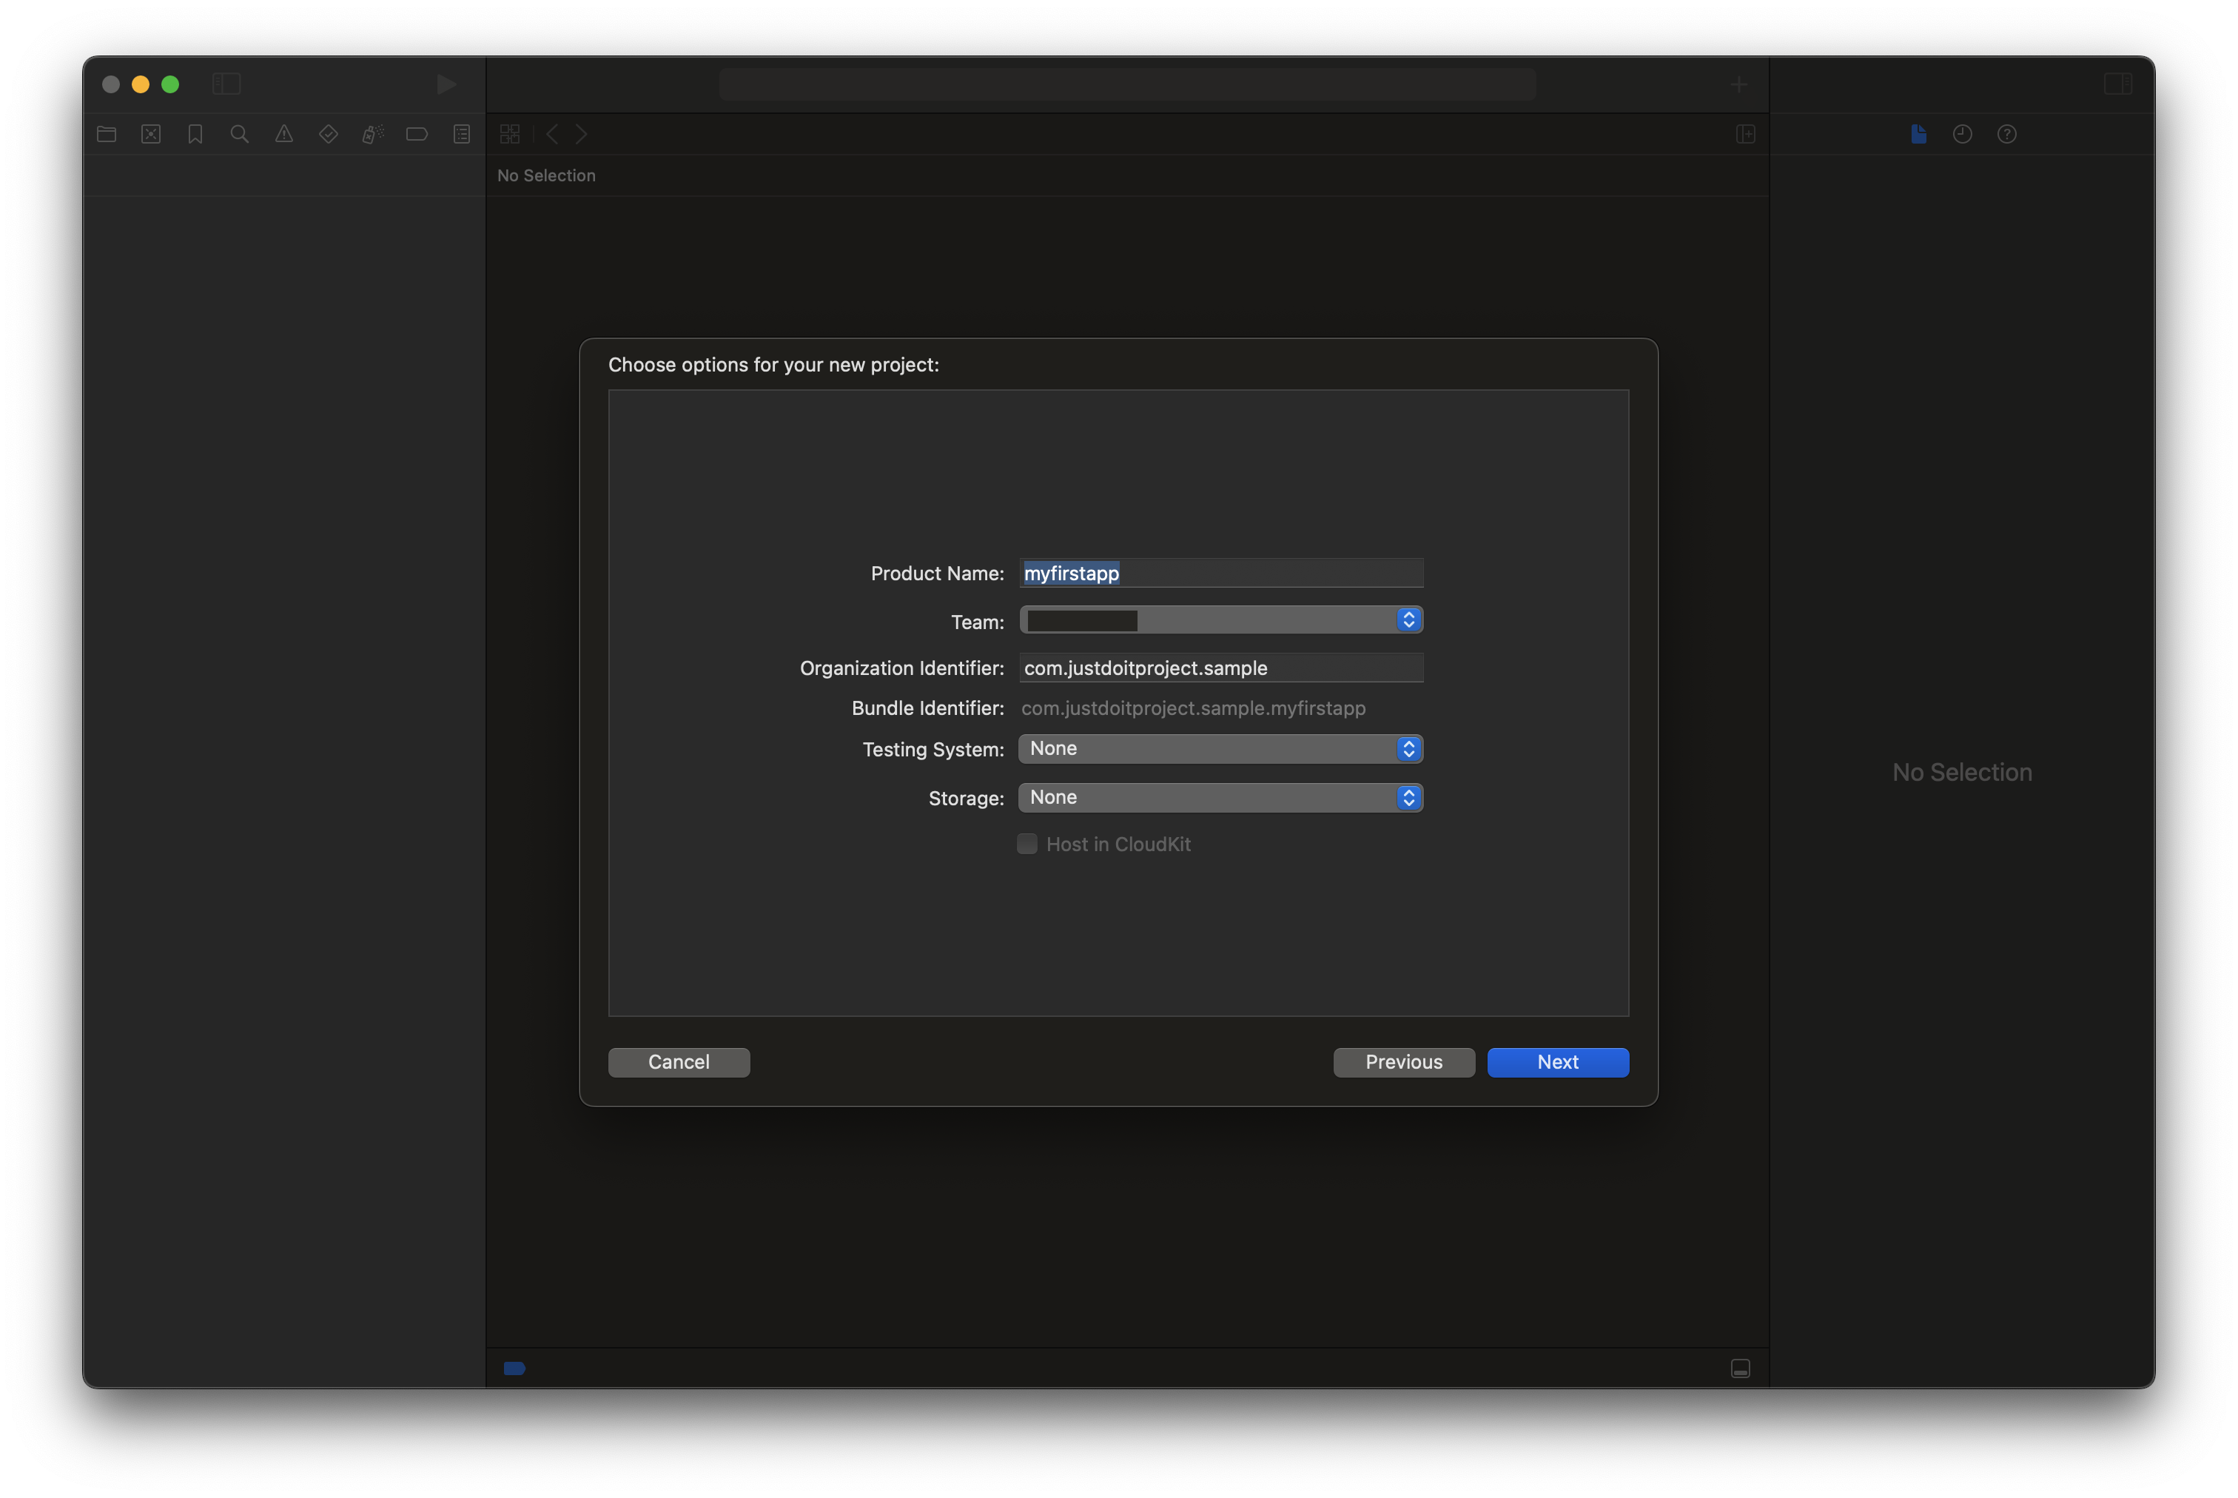Click the Next button
2238x1498 pixels.
(x=1557, y=1062)
